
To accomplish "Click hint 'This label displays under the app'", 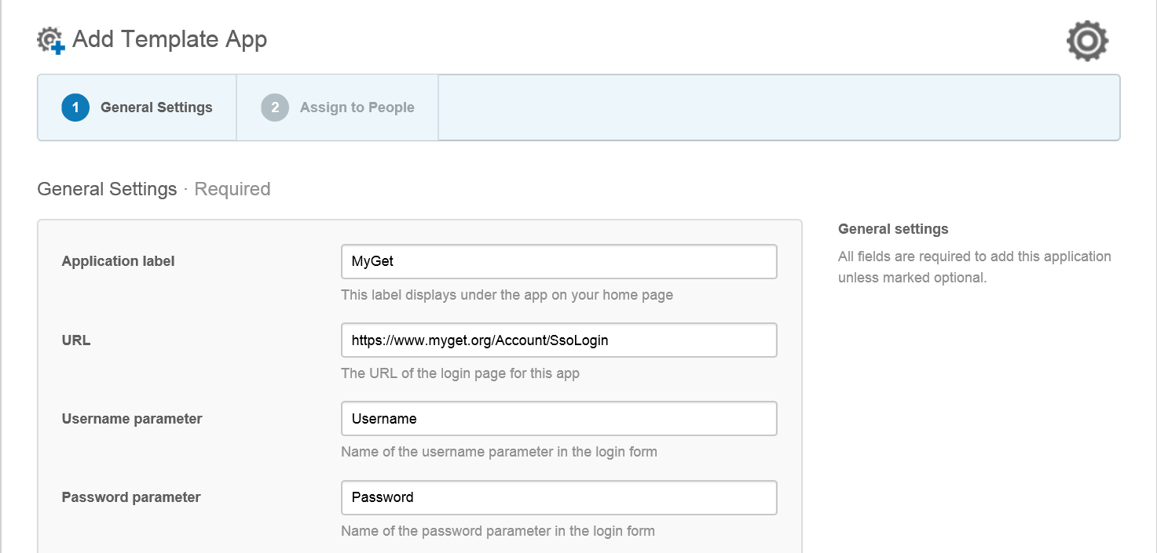I will pyautogui.click(x=507, y=295).
